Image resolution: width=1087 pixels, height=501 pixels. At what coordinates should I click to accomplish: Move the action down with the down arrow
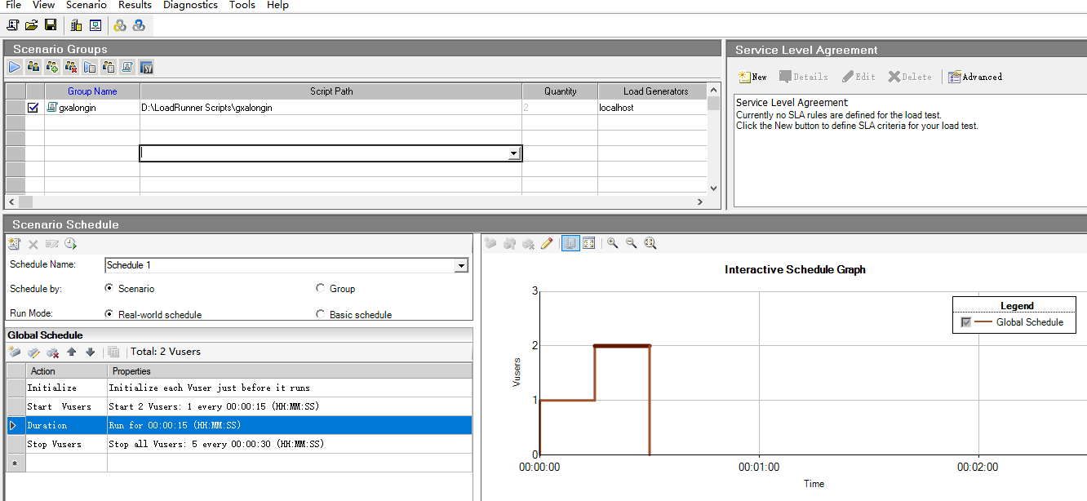tap(91, 352)
